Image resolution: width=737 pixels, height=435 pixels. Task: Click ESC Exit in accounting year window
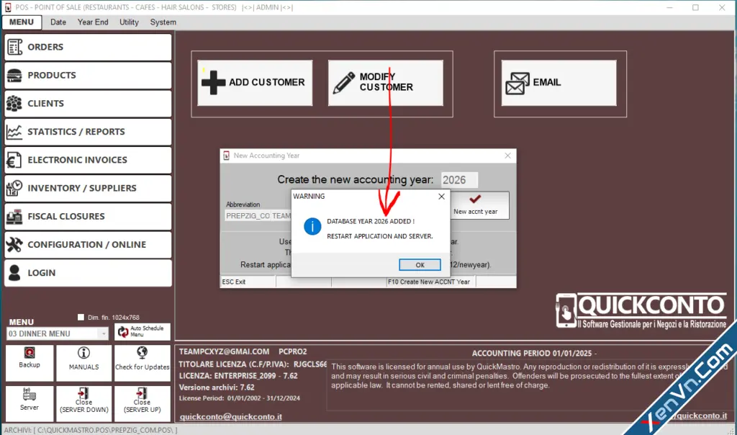coord(248,282)
